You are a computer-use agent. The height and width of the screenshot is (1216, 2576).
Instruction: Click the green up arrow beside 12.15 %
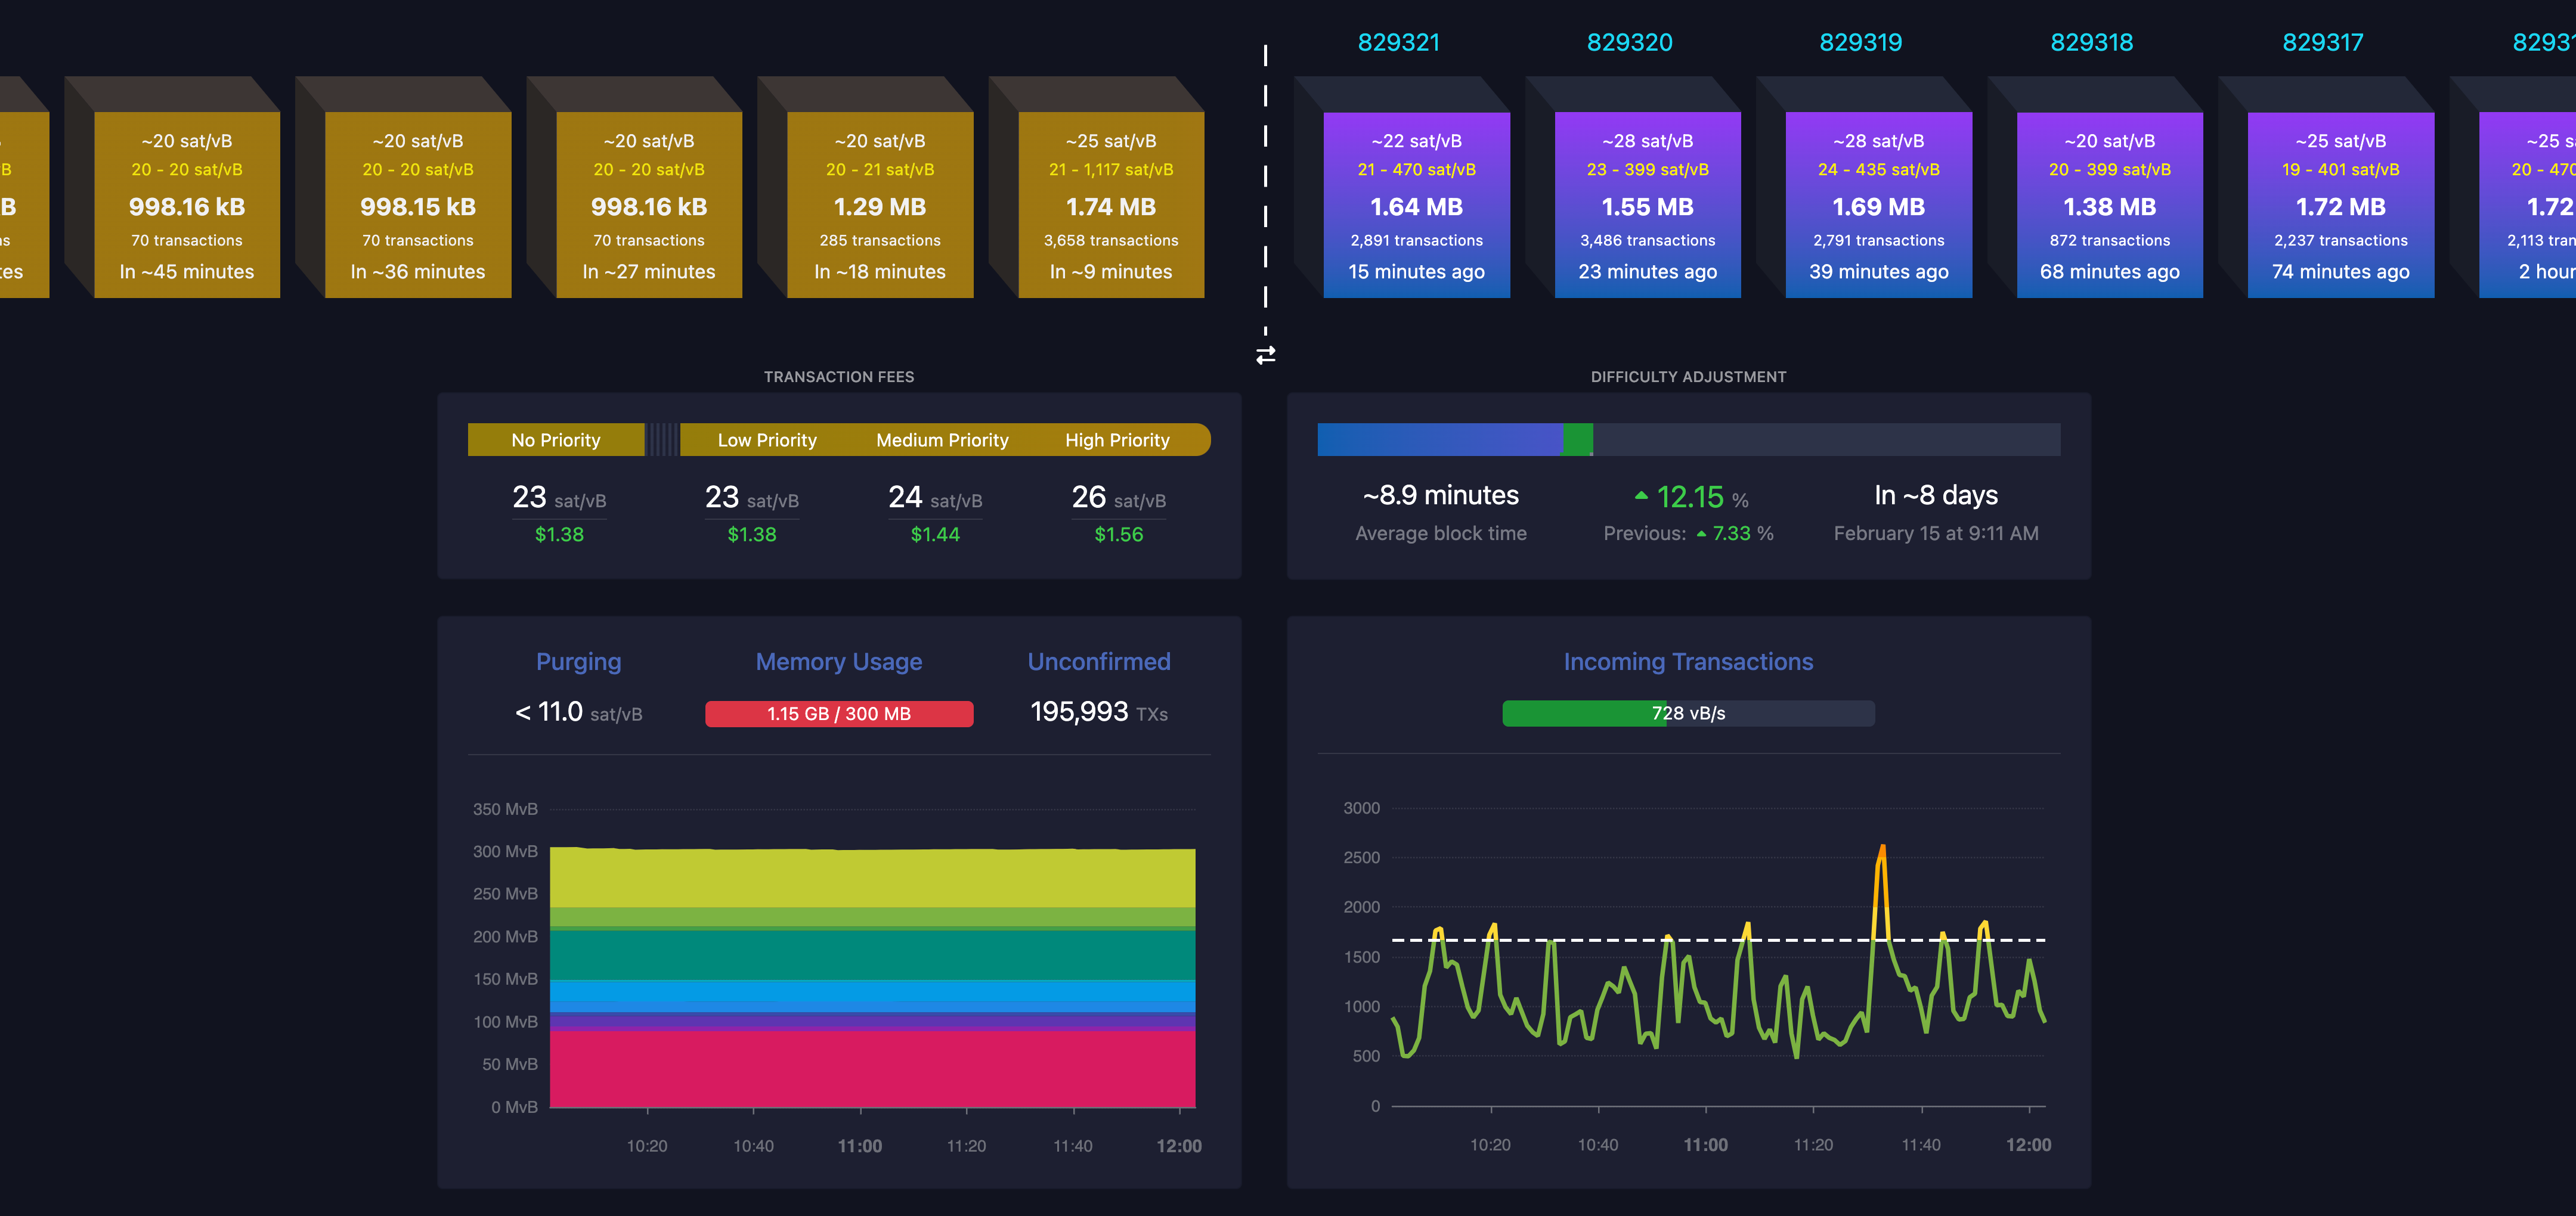tap(1641, 495)
